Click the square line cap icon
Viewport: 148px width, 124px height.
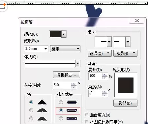tap(72, 102)
